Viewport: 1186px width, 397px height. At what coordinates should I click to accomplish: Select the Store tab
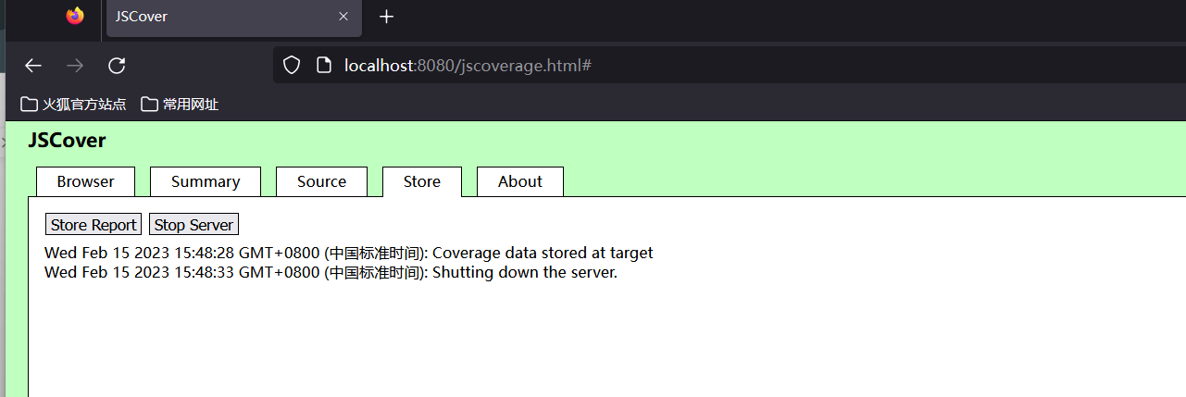[421, 181]
